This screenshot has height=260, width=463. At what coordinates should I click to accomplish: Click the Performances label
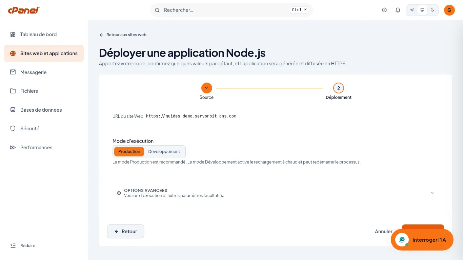point(36,148)
